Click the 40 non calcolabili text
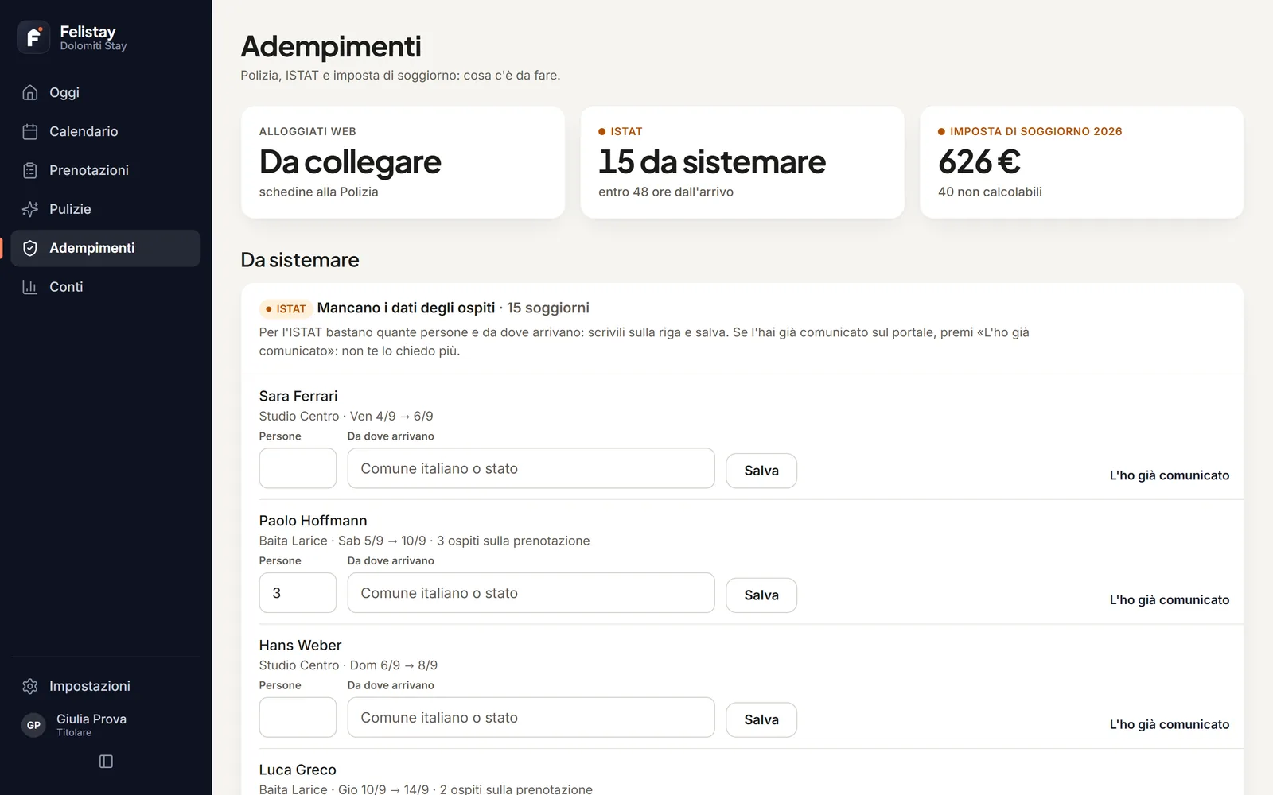Image resolution: width=1273 pixels, height=795 pixels. click(x=990, y=192)
